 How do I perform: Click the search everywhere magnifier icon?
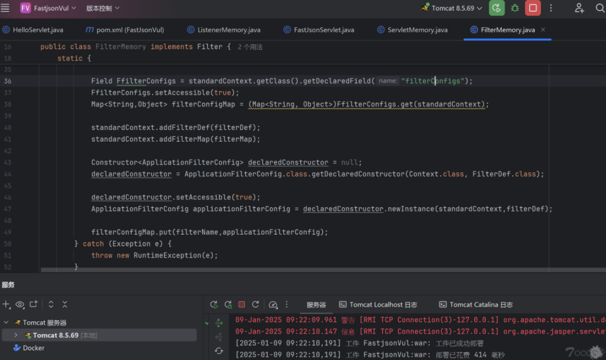point(600,8)
